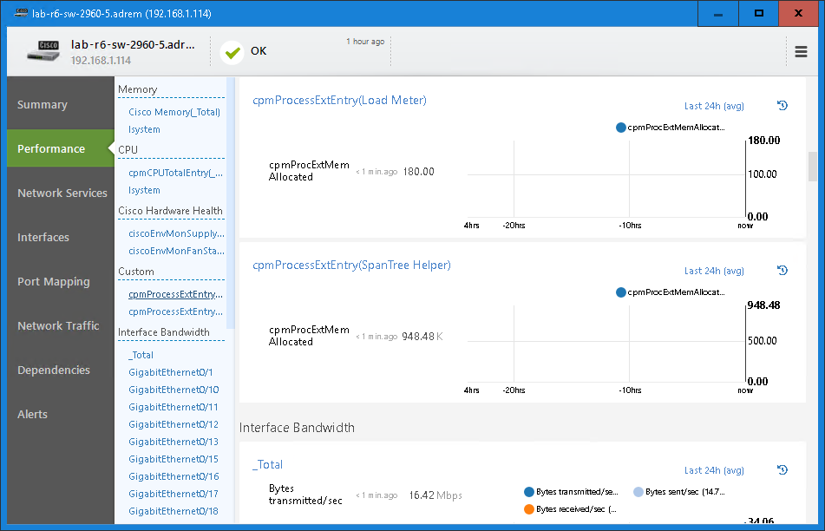Open cpmCPUTotalEntry link under CPU
This screenshot has height=531, width=825.
pos(176,173)
